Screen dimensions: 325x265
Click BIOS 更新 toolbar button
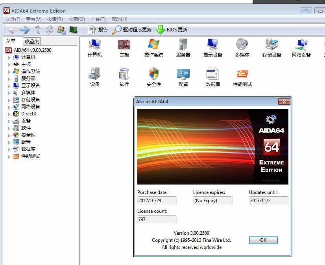point(172,30)
